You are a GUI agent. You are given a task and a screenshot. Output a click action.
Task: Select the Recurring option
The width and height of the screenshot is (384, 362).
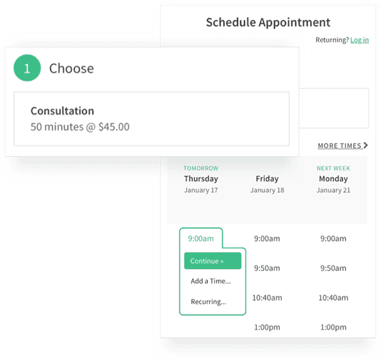pos(208,301)
